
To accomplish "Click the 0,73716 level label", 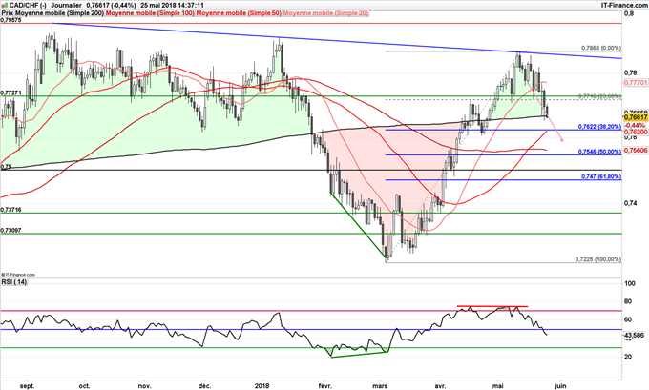I will coord(10,210).
